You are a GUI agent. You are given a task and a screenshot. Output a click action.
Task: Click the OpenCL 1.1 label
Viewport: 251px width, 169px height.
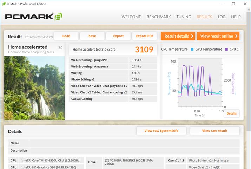[176, 160]
